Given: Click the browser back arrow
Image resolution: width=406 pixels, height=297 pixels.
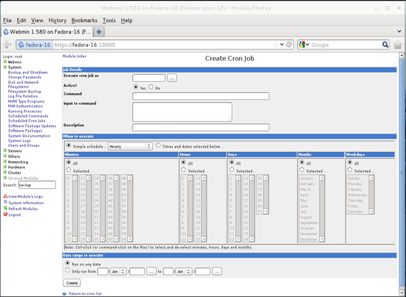Looking at the screenshot, I should click(x=7, y=44).
